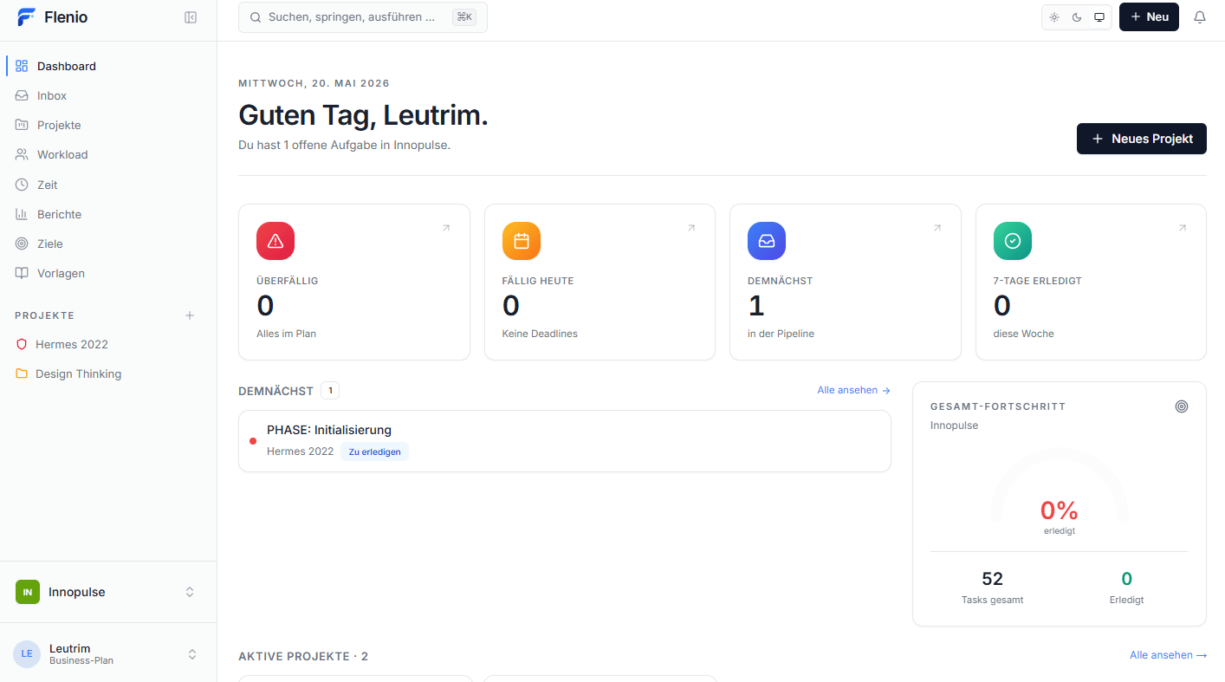Click the Neu button in the top bar
The height and width of the screenshot is (682, 1225).
coord(1149,17)
